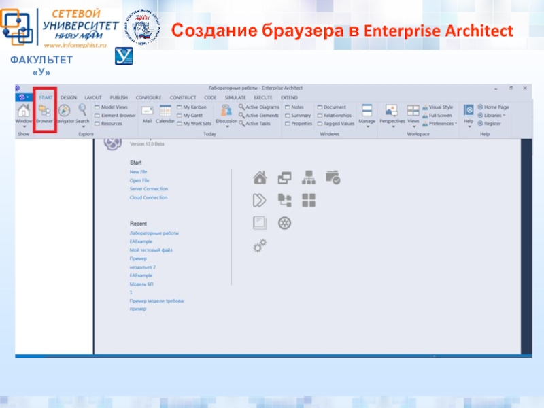Toggle the Notes window checkbox
Screen dimensions: 544x408
point(288,107)
